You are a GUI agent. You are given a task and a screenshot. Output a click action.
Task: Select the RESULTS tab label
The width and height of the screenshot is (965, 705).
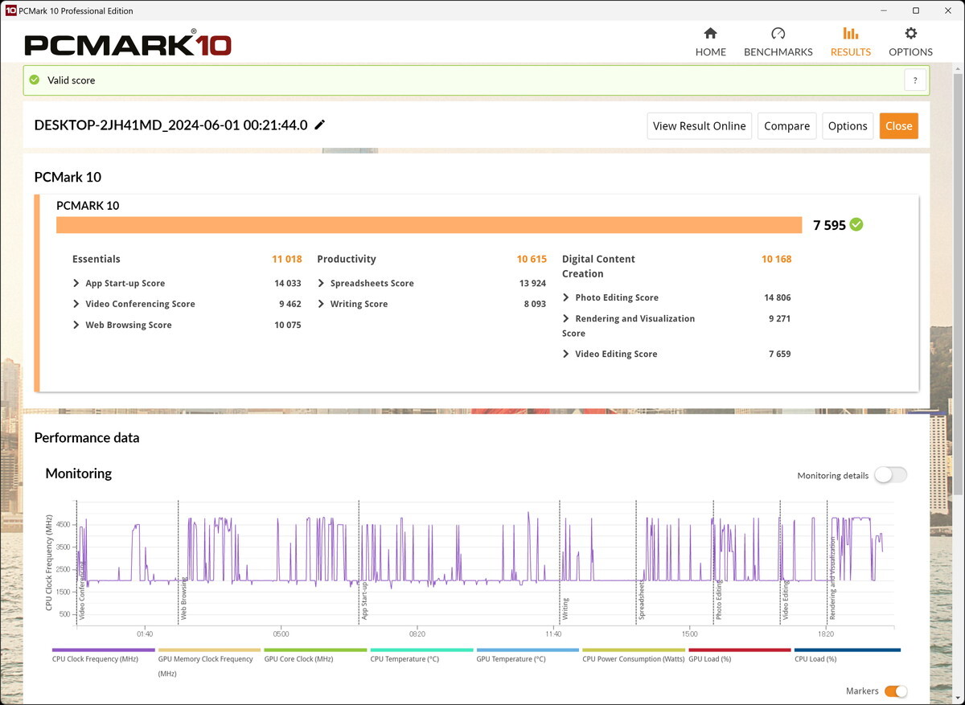pos(850,52)
